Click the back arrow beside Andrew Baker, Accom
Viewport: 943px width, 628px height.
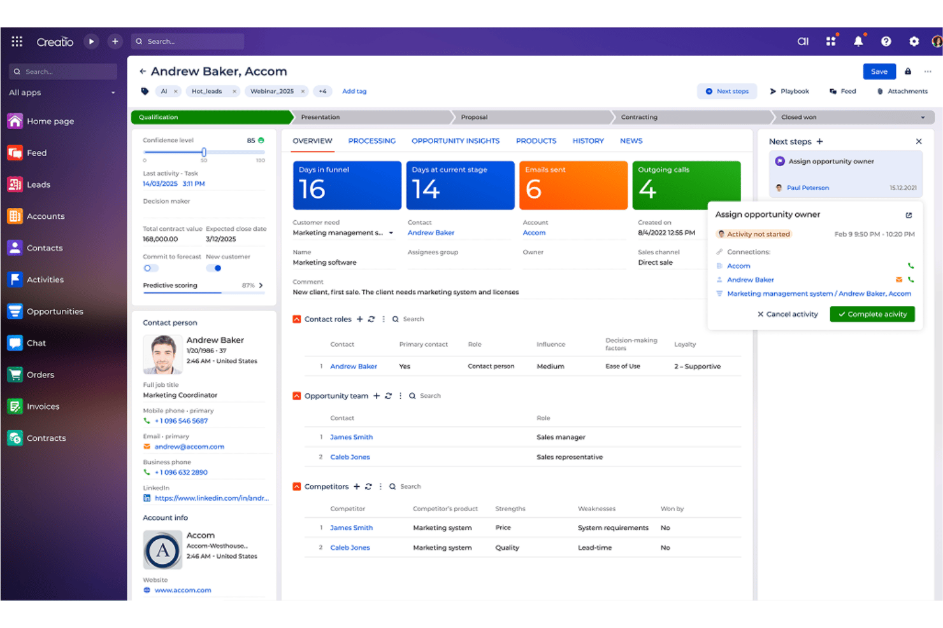point(143,71)
